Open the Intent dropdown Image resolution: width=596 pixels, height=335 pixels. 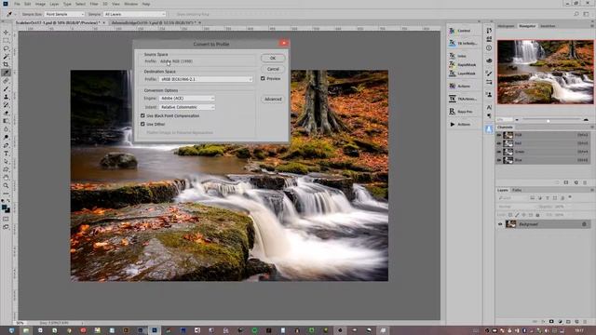[x=187, y=107]
